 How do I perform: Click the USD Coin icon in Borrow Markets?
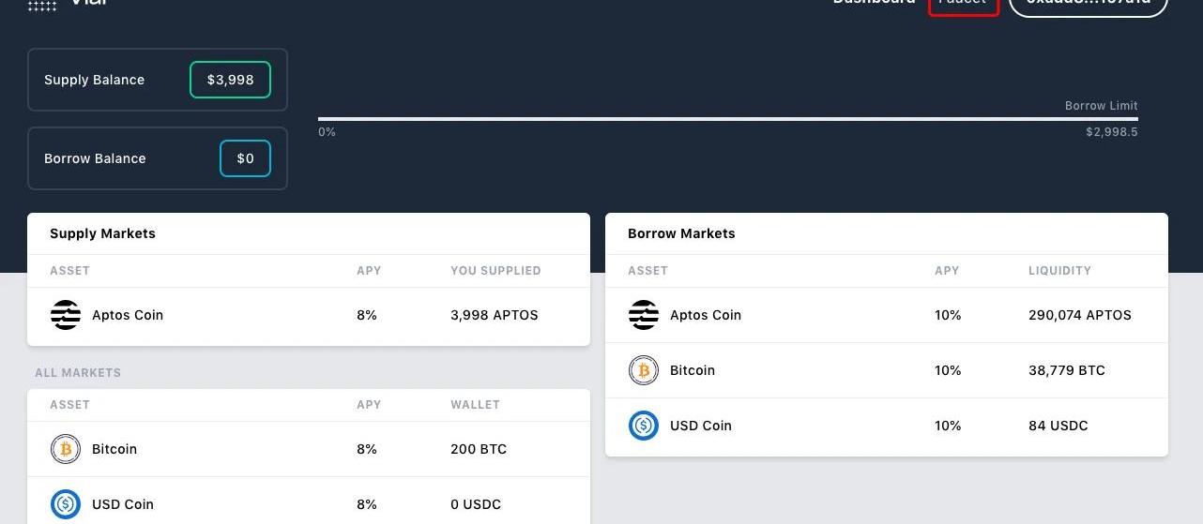click(644, 426)
